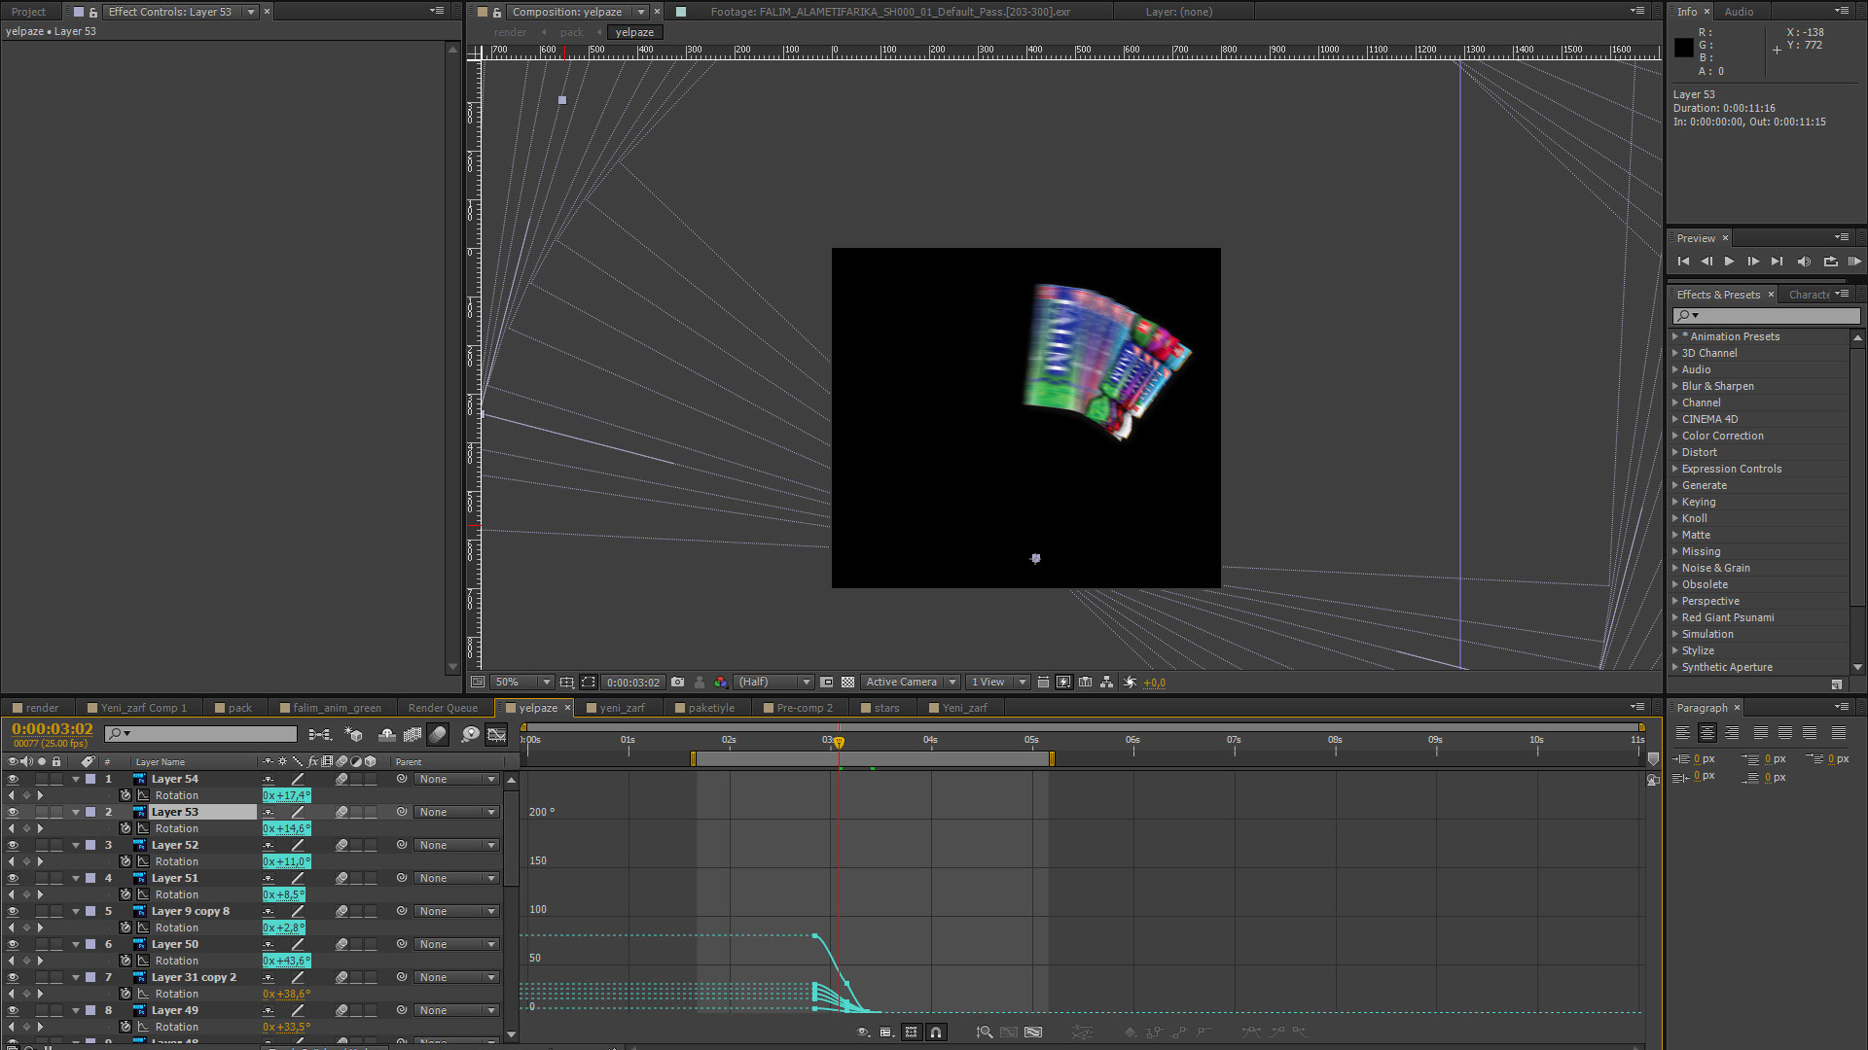Viewport: 1868px width, 1050px height.
Task: Open Composition Mini-Flowchart icon
Action: click(x=319, y=734)
